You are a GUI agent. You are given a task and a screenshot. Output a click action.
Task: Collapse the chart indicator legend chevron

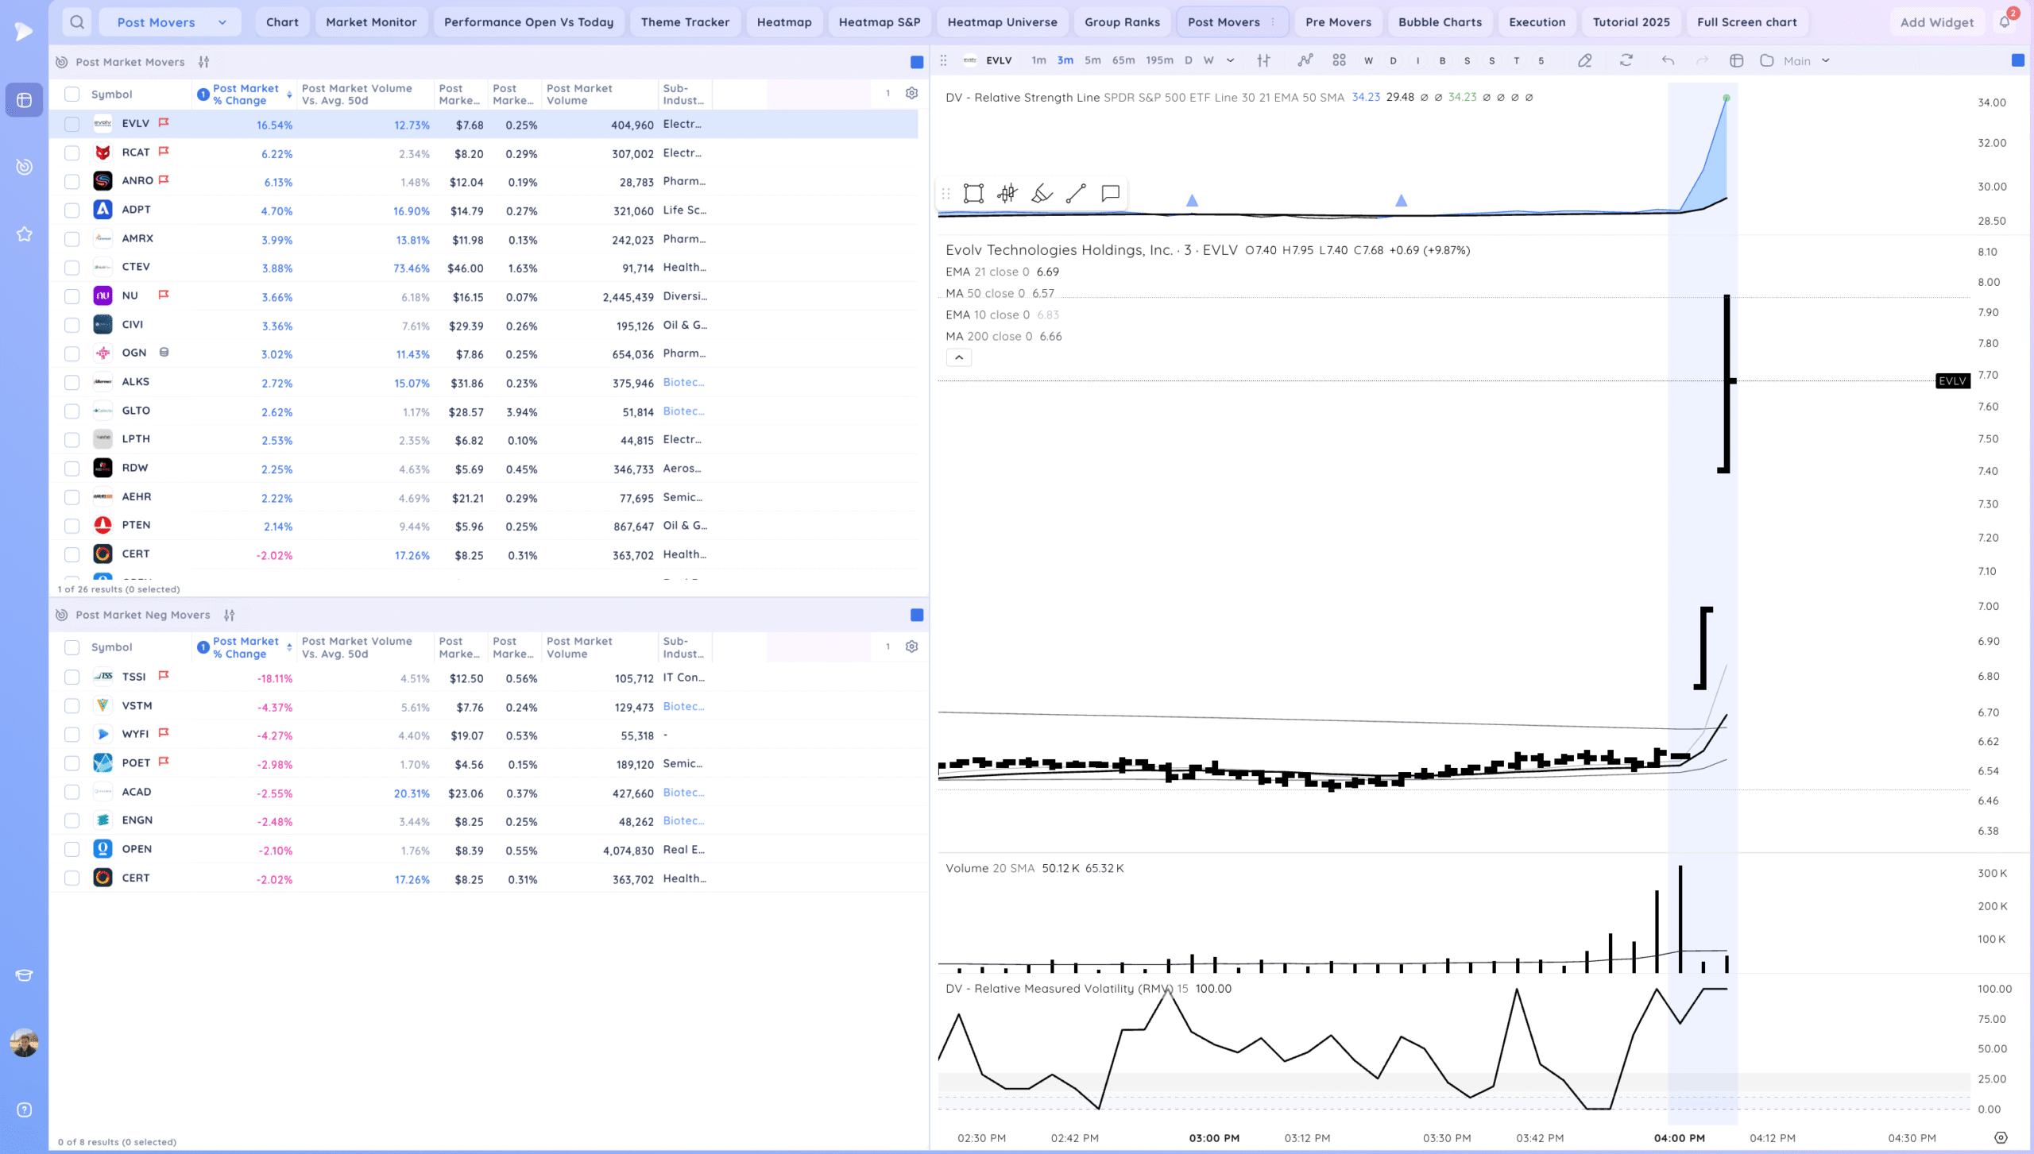[959, 357]
